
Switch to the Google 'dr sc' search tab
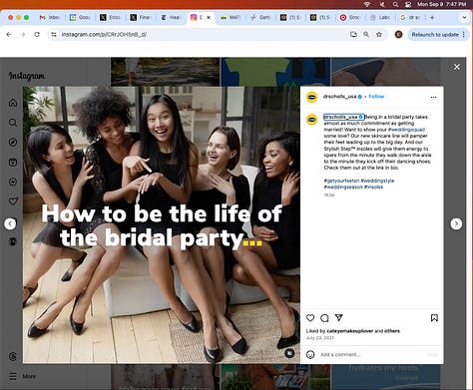coord(410,17)
